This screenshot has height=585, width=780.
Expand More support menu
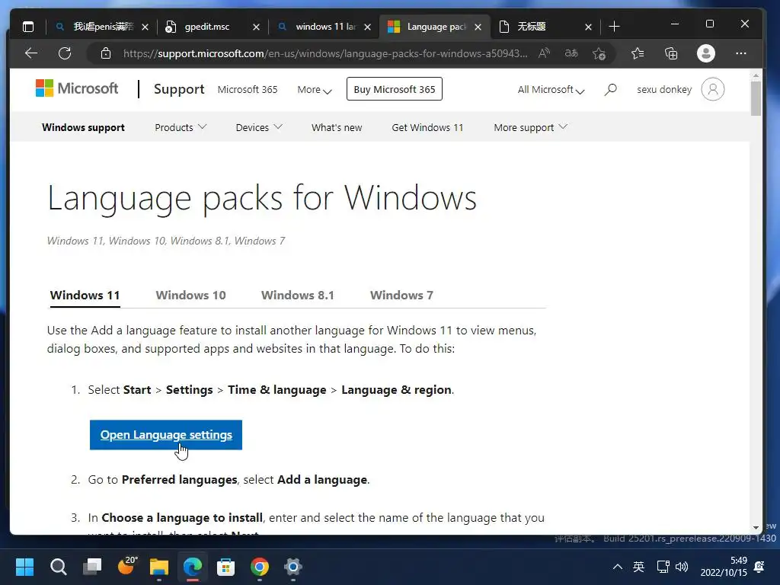click(x=530, y=127)
